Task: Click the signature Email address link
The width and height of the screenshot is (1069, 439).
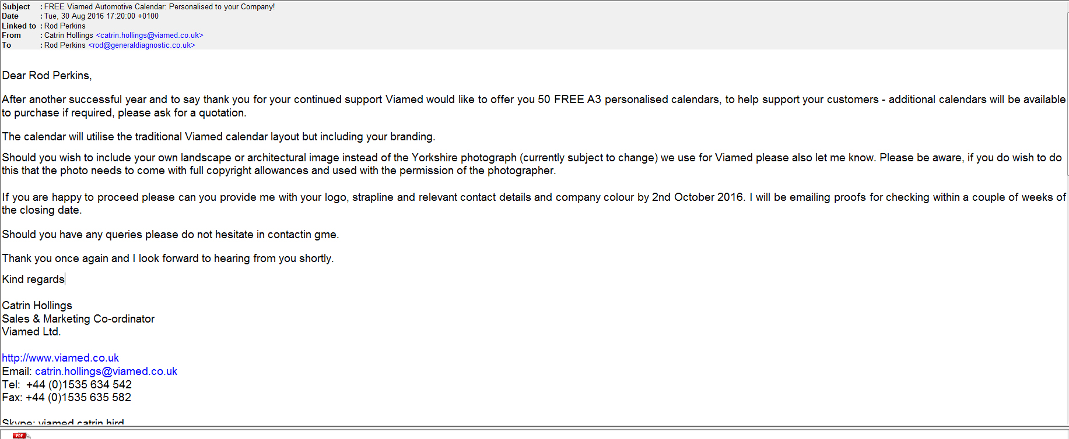Action: tap(106, 371)
